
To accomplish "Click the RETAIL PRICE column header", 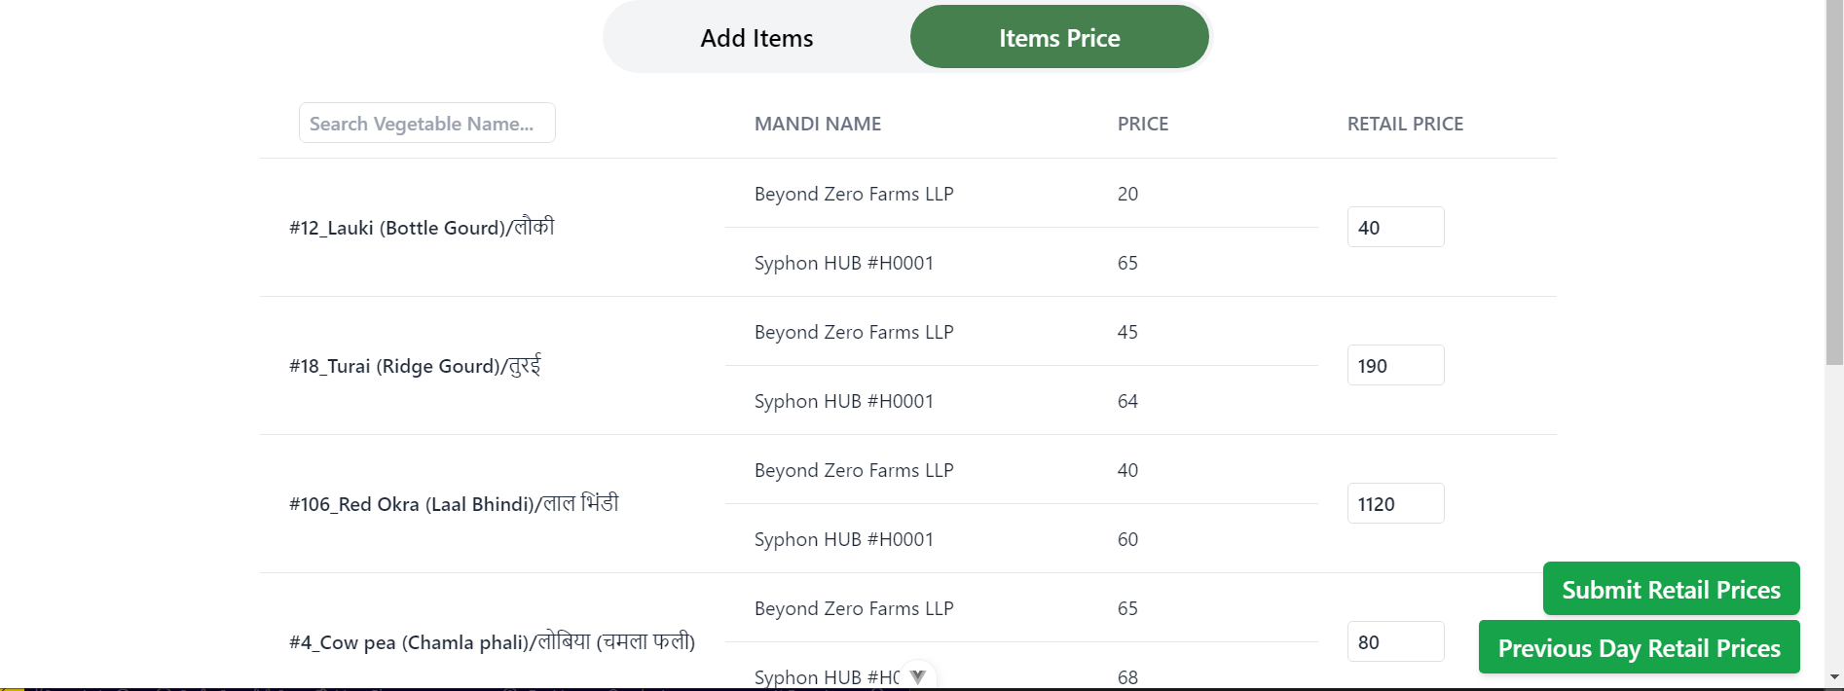I will [1405, 124].
